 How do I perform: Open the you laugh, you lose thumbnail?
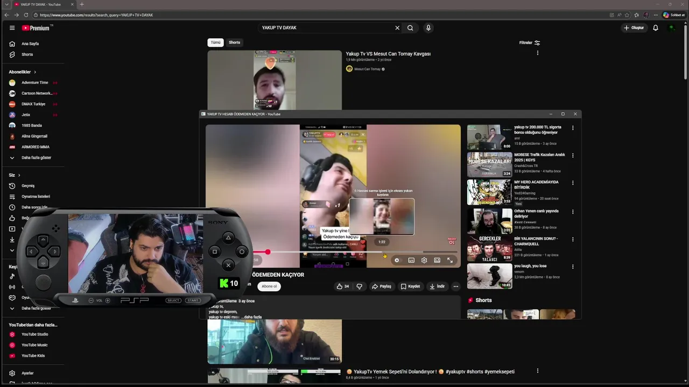489,276
